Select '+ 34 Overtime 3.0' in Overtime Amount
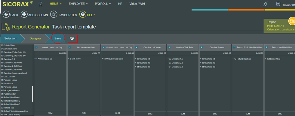This screenshot has height=116, width=295. pos(207,67)
